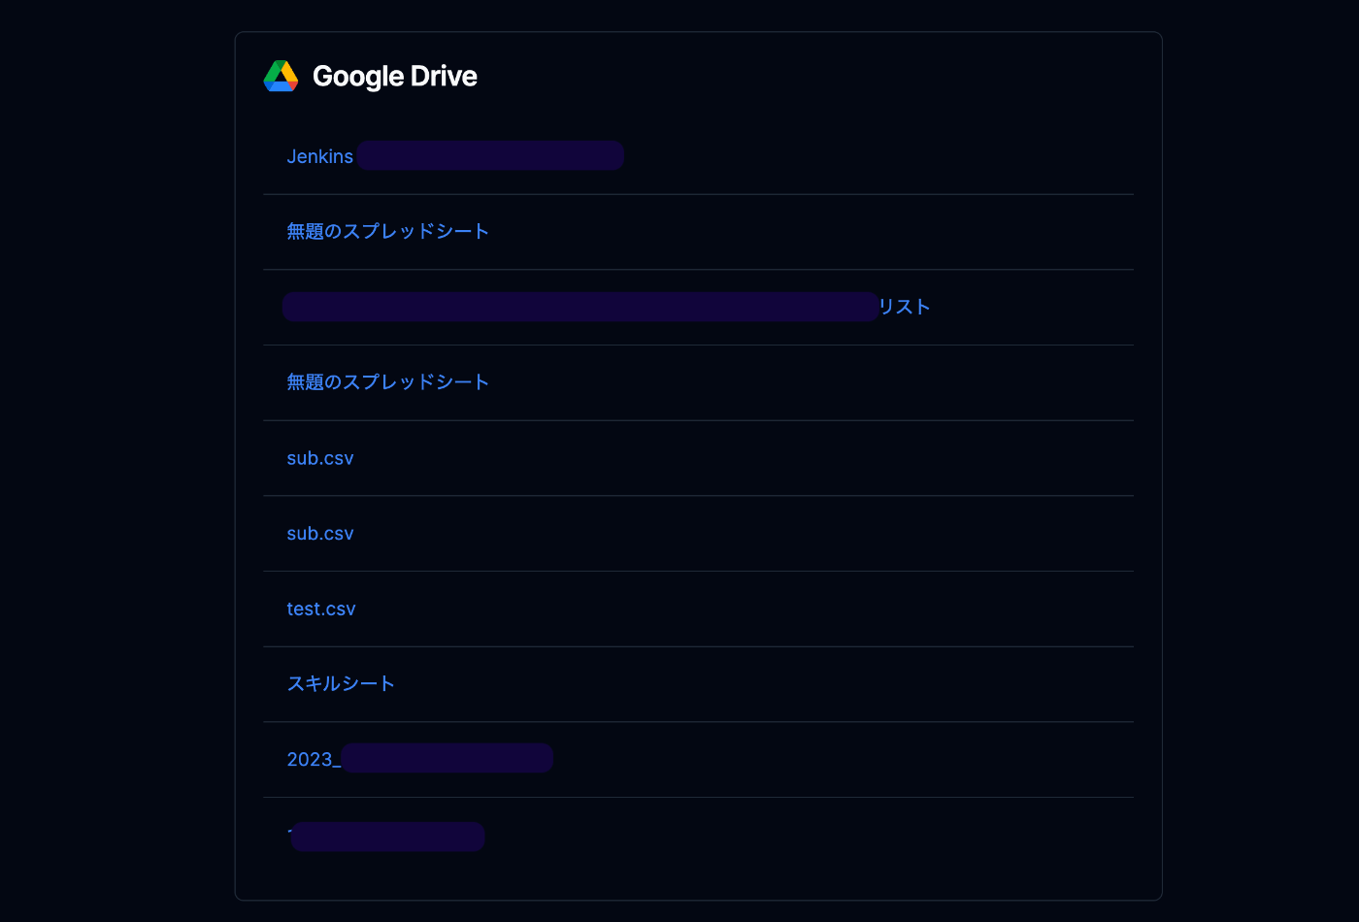
Task: Open sub.csv directly above test.csv
Action: pyautogui.click(x=320, y=534)
